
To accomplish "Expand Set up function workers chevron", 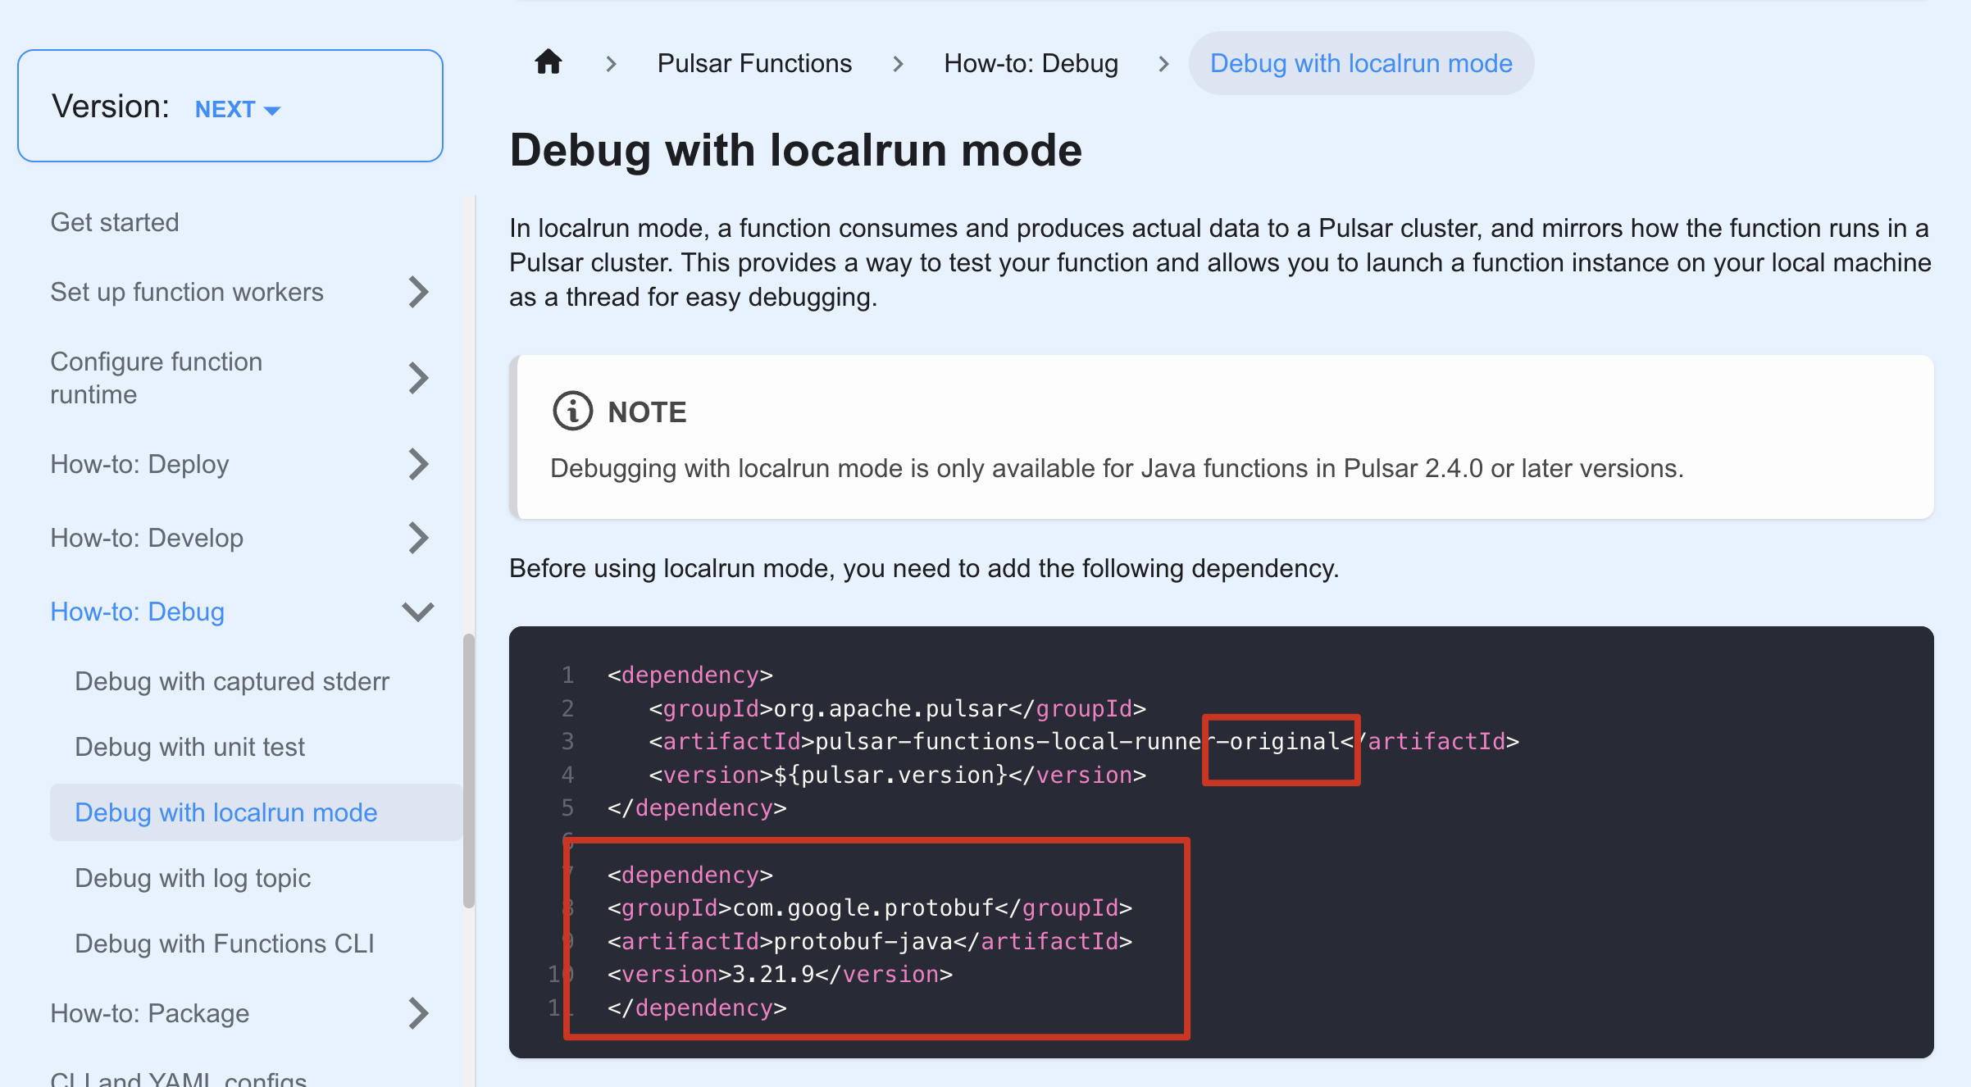I will point(418,292).
